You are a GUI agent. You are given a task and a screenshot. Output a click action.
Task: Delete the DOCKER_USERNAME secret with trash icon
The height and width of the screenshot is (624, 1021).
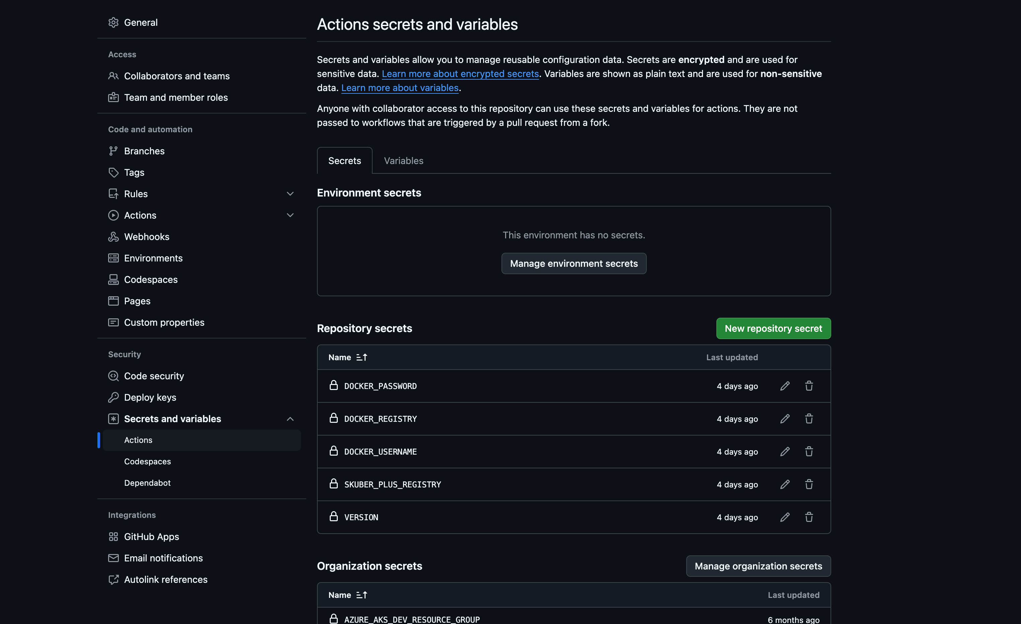click(x=809, y=451)
